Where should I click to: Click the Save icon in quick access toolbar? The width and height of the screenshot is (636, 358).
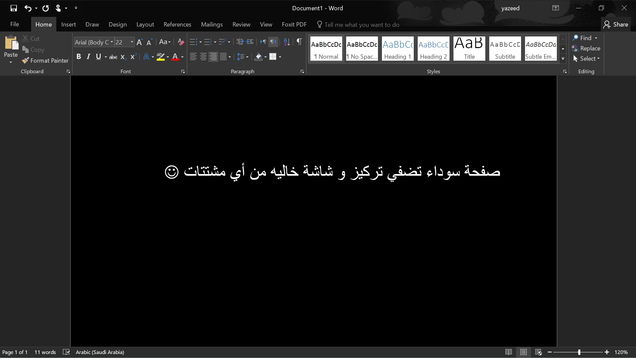coord(14,8)
